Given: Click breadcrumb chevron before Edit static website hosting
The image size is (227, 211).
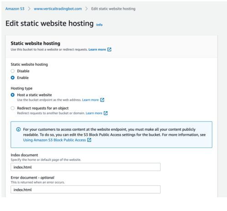Looking at the screenshot, I should click(x=86, y=9).
